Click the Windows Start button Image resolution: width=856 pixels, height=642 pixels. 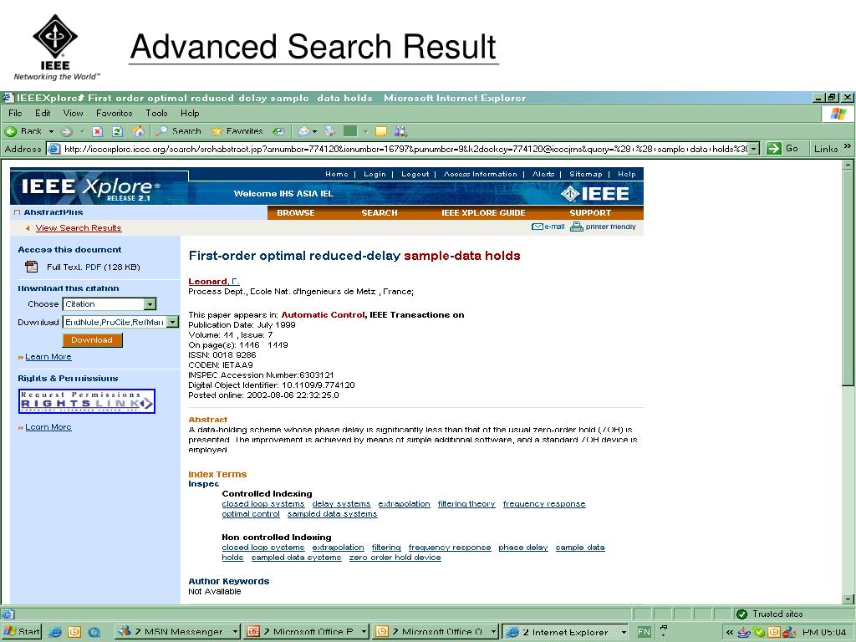pyautogui.click(x=21, y=632)
